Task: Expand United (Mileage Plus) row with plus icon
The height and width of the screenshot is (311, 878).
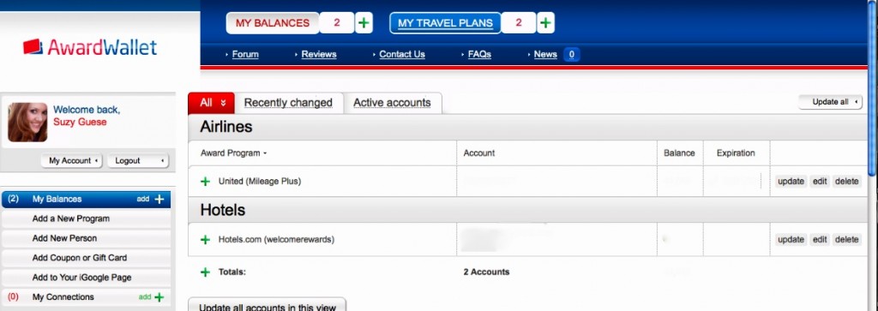Action: (x=206, y=182)
